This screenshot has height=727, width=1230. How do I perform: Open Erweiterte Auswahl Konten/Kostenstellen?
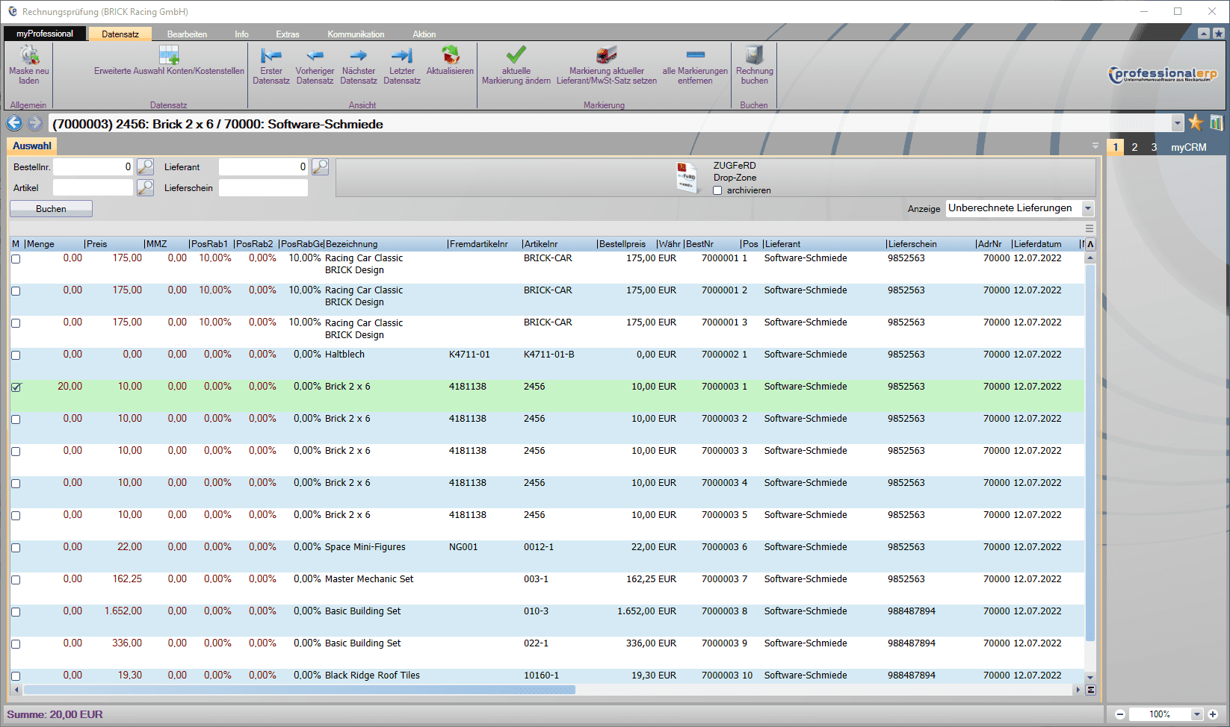click(169, 61)
